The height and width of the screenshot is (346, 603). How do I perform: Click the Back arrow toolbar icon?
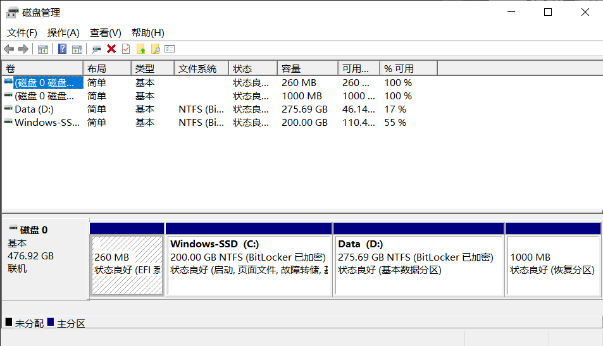click(9, 49)
